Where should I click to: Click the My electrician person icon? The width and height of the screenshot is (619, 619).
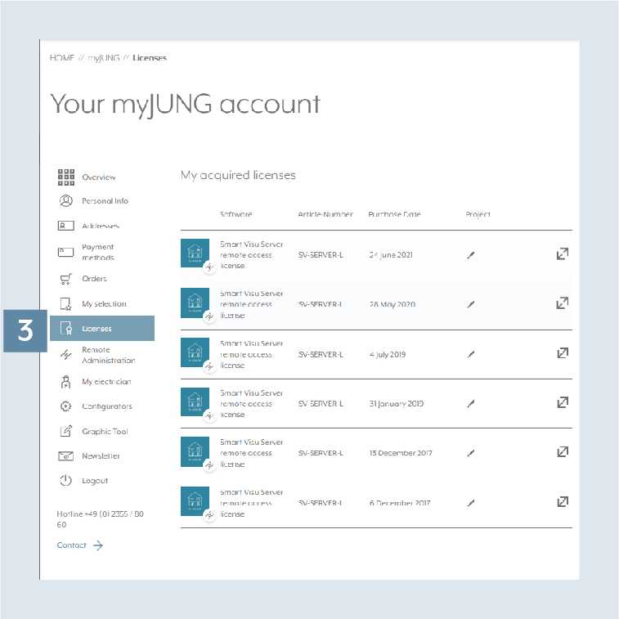pos(66,382)
